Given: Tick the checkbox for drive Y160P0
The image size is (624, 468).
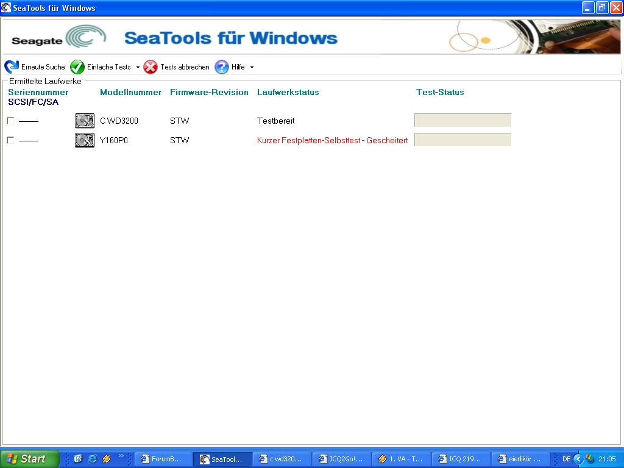Looking at the screenshot, I should click(x=10, y=140).
